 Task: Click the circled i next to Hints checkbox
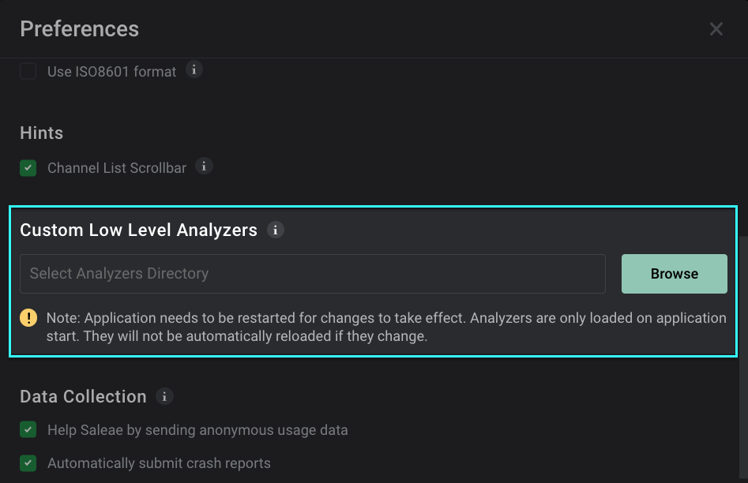[204, 167]
